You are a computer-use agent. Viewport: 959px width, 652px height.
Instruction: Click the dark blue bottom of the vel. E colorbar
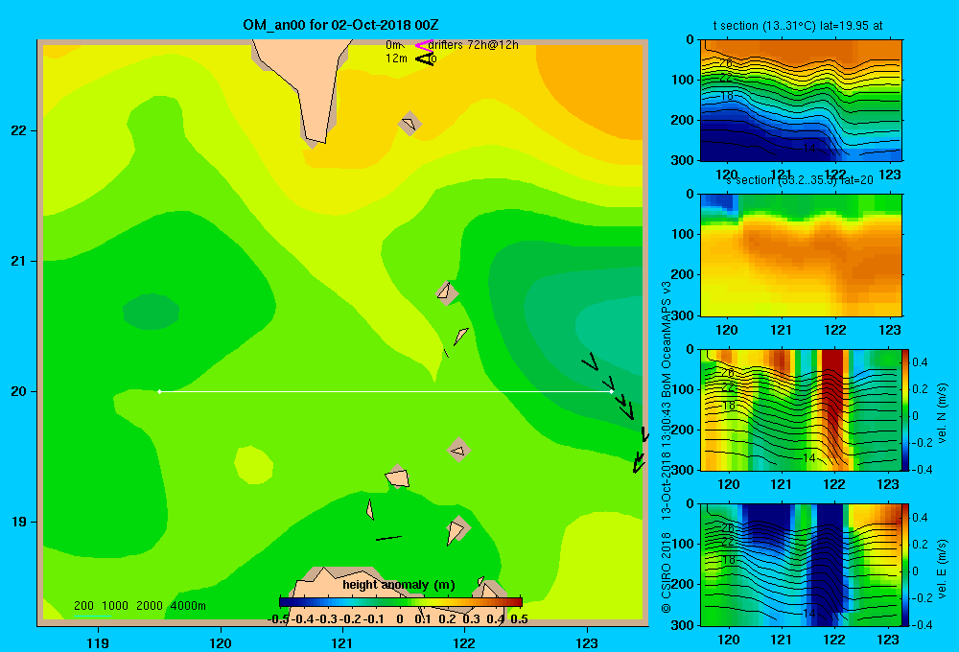pos(905,620)
